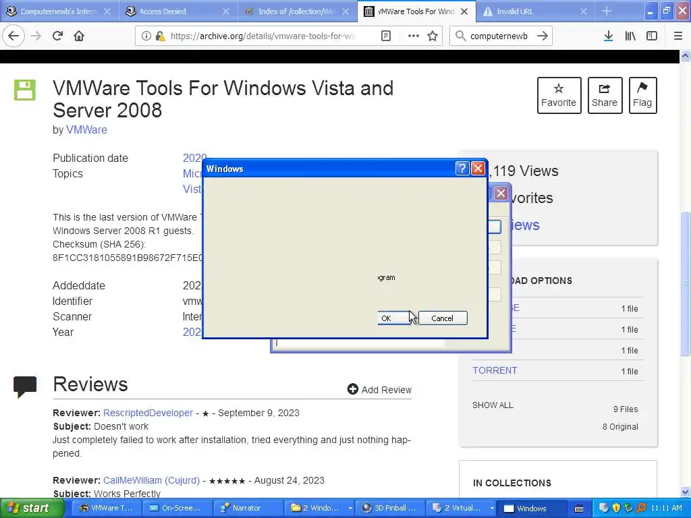This screenshot has height=518, width=691.
Task: Click SHOW ALL download files
Action: pos(493,405)
